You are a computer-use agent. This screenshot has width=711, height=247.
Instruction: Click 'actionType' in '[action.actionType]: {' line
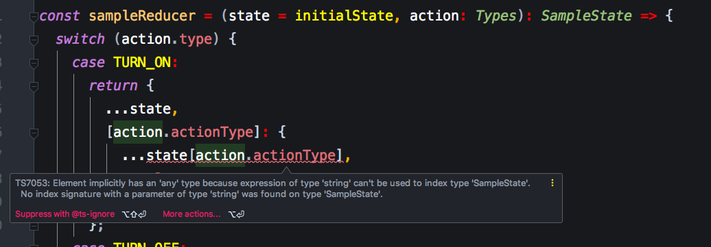click(x=212, y=133)
